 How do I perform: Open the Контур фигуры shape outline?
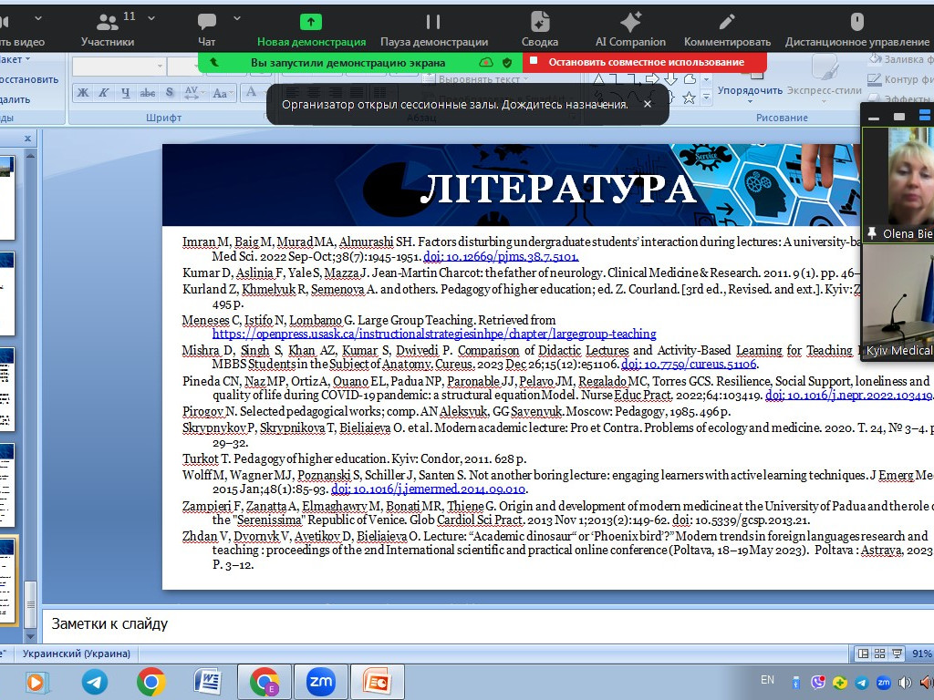click(900, 79)
